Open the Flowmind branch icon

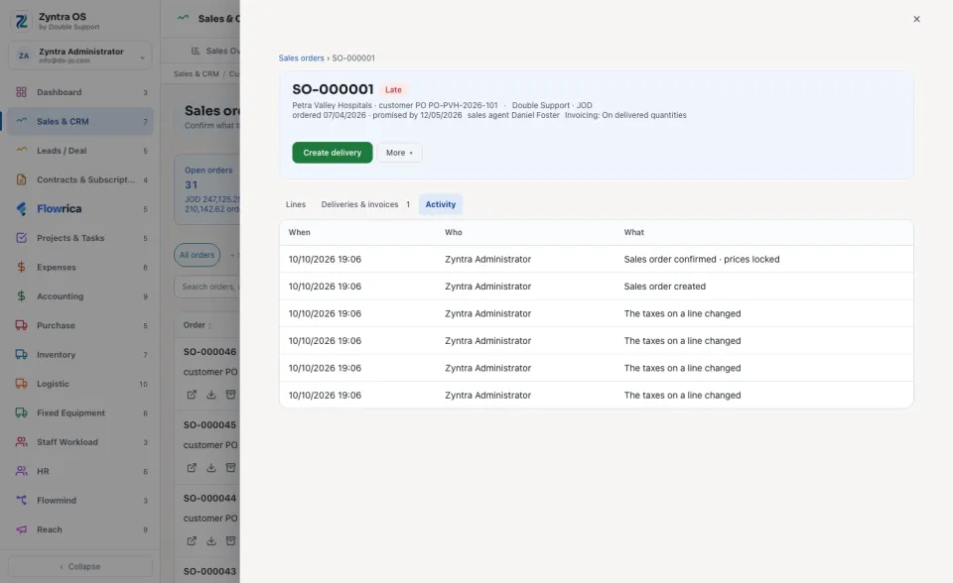pos(21,500)
